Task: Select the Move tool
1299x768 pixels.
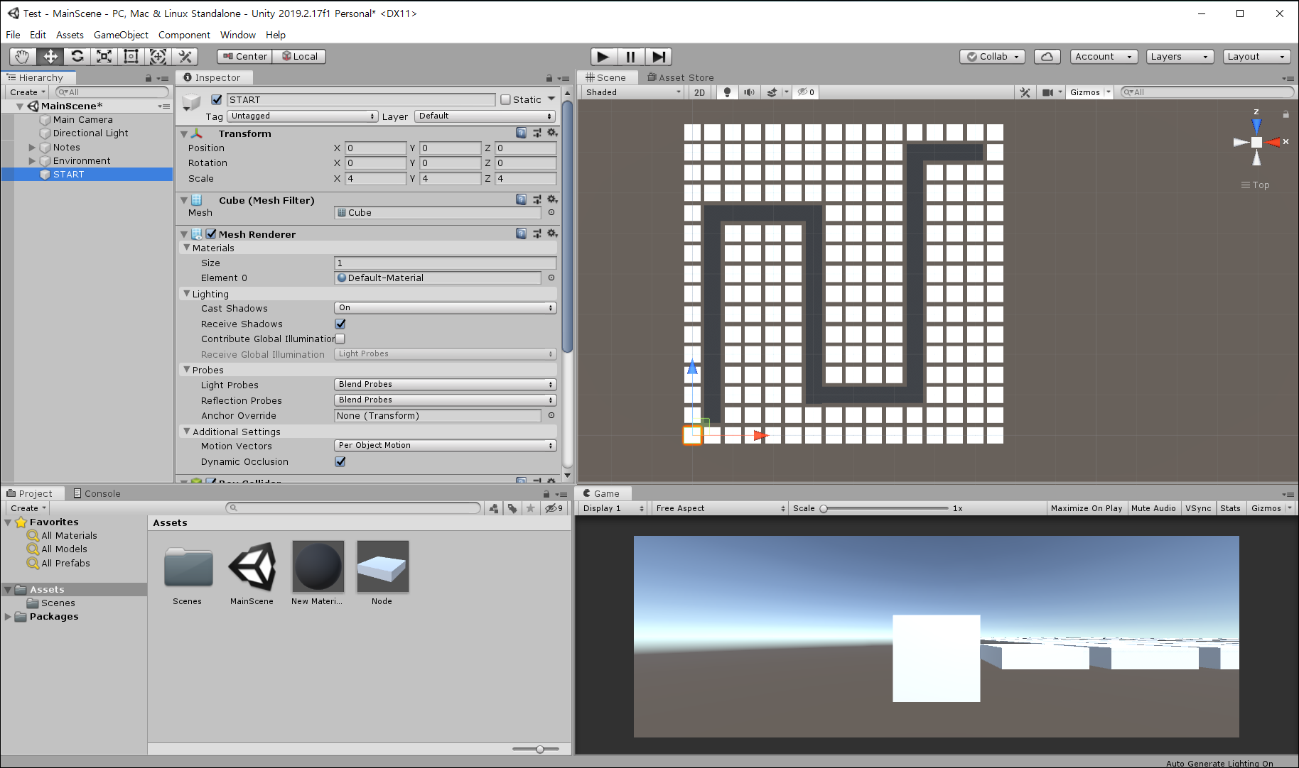Action: [50, 56]
